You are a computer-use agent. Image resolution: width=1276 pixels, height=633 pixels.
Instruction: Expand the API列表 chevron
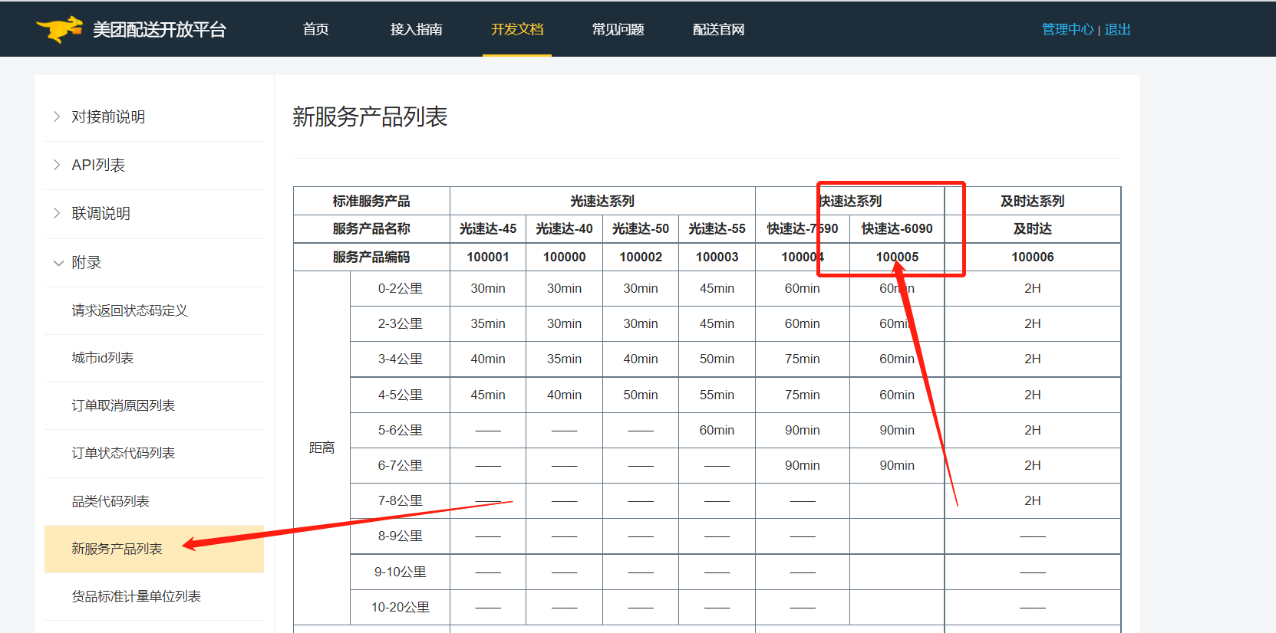click(x=57, y=165)
